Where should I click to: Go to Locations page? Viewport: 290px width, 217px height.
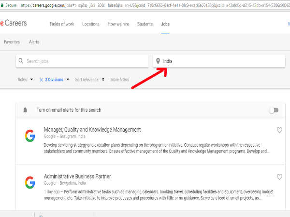pos(91,24)
